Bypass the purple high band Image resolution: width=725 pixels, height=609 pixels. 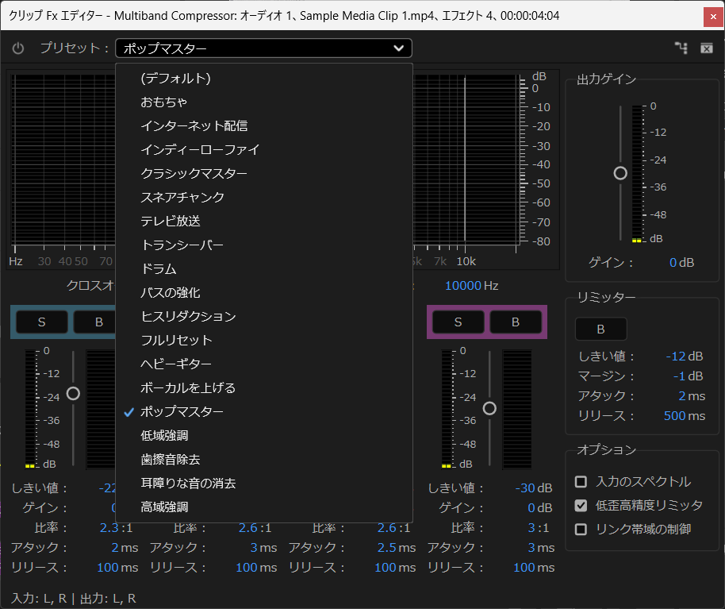pos(515,322)
